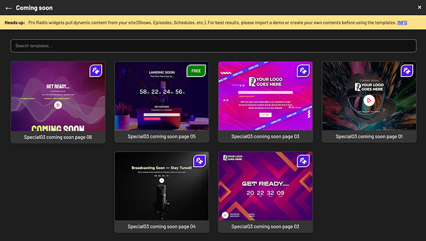Click the Pro badge on page 01 template
Viewport: 426px width, 241px height.
[407, 71]
